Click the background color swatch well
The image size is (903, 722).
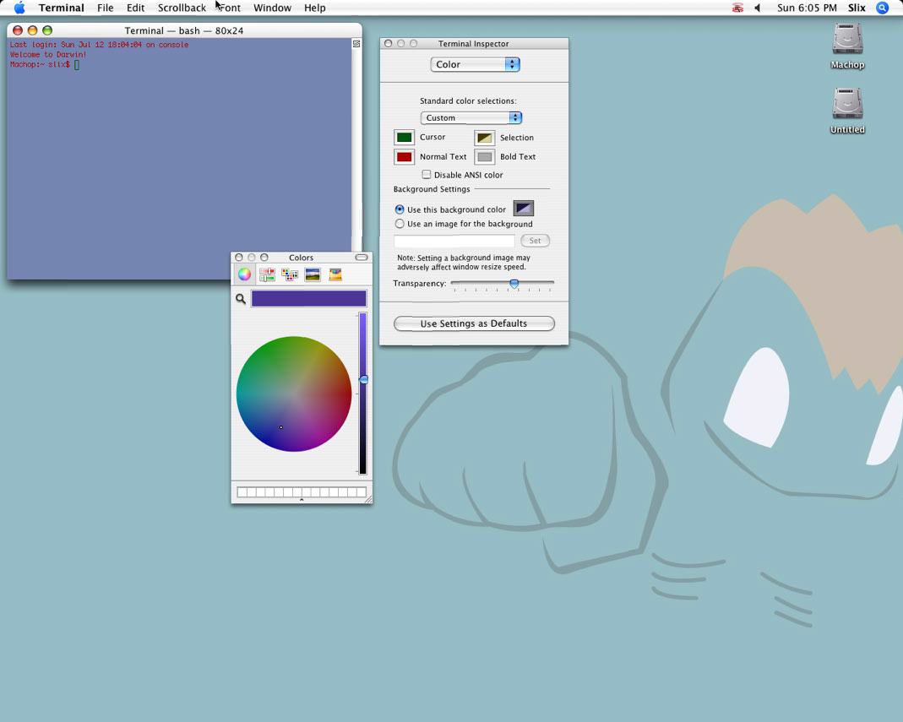coord(524,209)
